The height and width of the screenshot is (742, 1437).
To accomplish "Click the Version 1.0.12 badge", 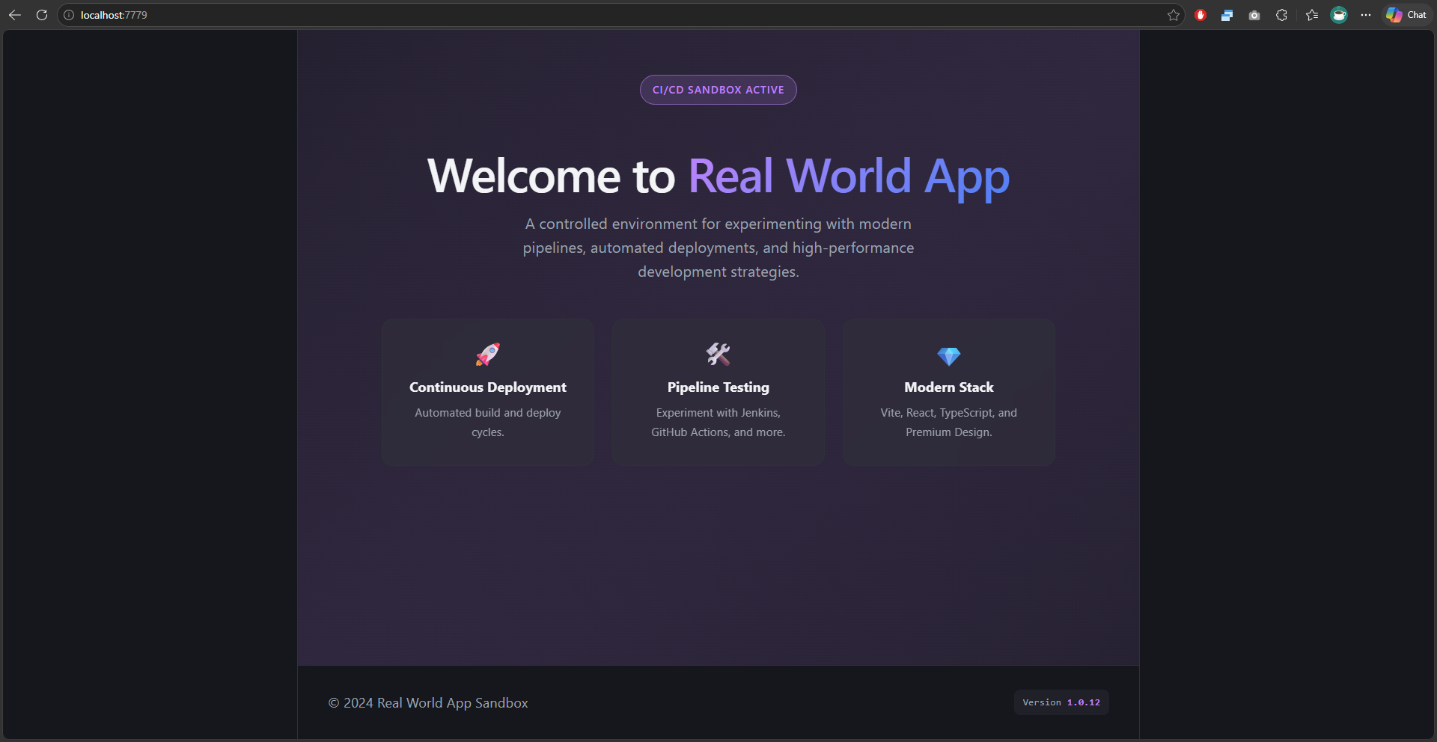I will click(x=1061, y=702).
